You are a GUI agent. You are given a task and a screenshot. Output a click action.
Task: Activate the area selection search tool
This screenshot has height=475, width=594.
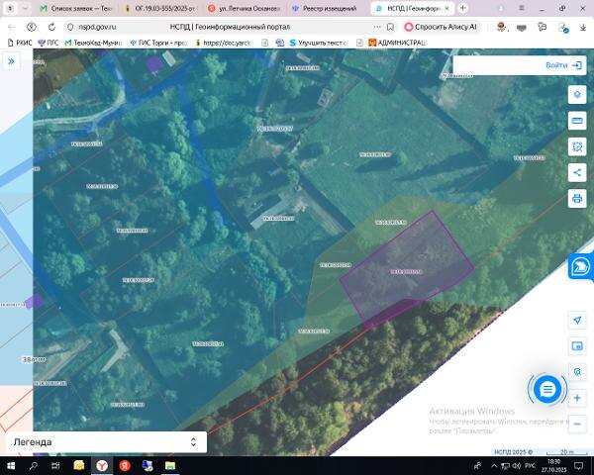pos(577,147)
